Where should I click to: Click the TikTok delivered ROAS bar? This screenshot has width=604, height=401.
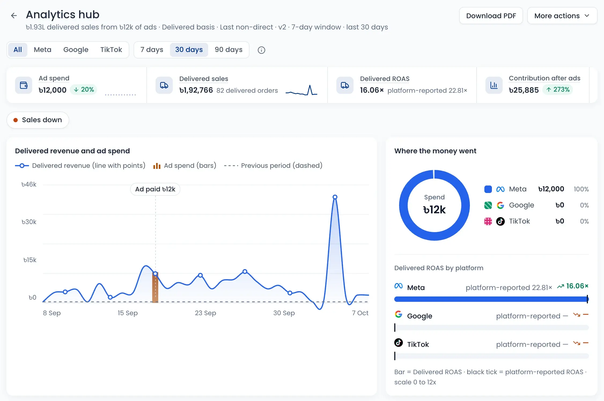(x=492, y=356)
